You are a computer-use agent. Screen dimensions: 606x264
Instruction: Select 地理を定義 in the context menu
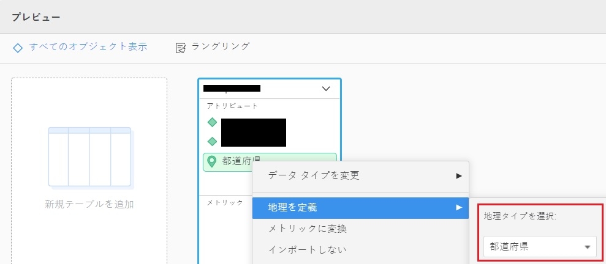pyautogui.click(x=293, y=208)
